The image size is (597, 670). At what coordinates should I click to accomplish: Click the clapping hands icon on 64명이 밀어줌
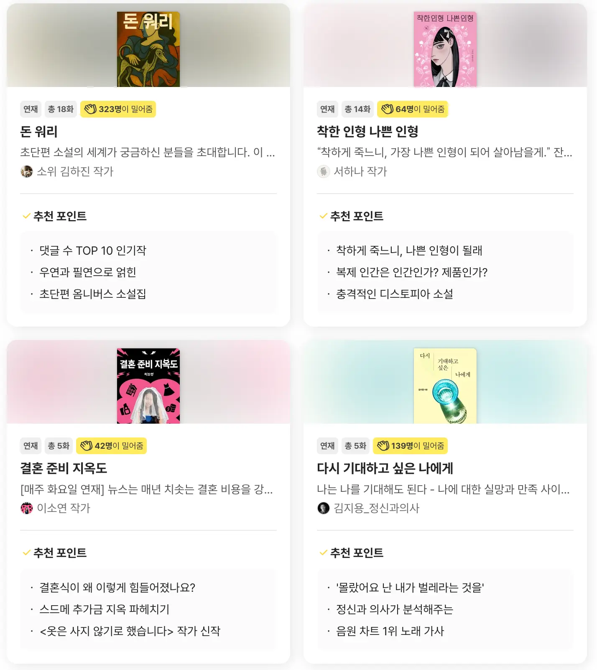click(387, 109)
